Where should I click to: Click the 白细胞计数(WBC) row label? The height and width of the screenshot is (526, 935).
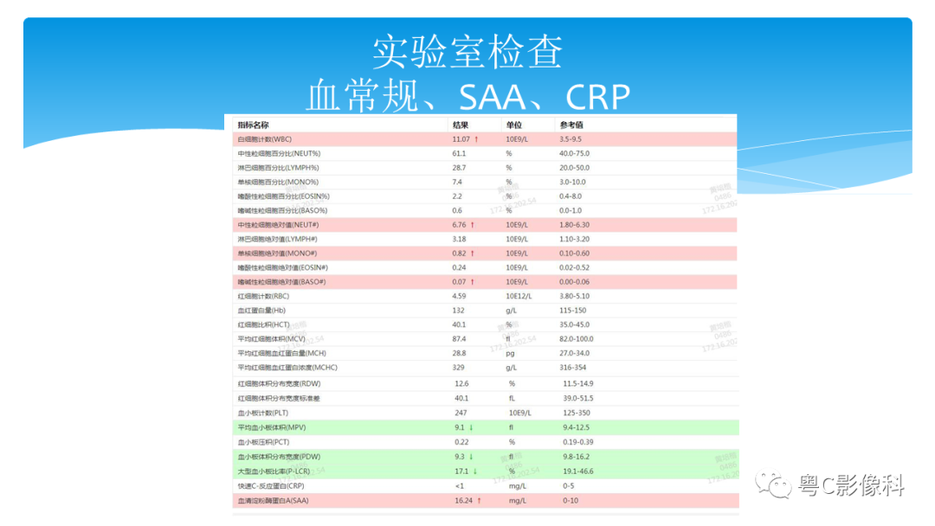(x=265, y=139)
